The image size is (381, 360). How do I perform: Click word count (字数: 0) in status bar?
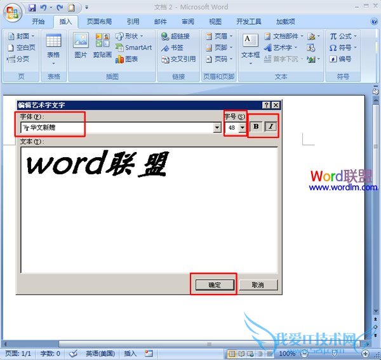click(50, 353)
